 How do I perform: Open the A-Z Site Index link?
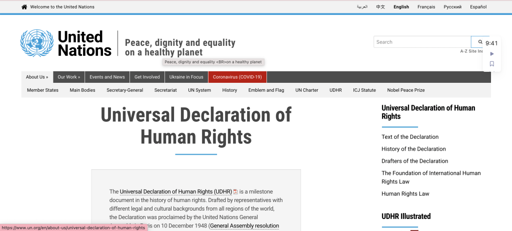(471, 51)
